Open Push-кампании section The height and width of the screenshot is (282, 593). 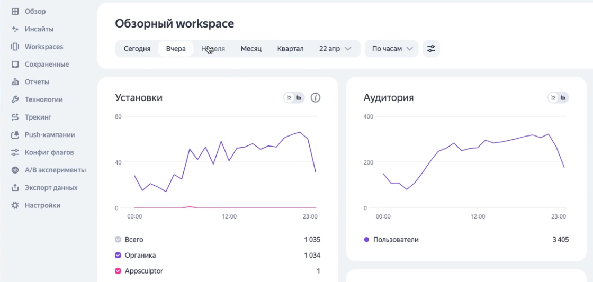point(50,135)
